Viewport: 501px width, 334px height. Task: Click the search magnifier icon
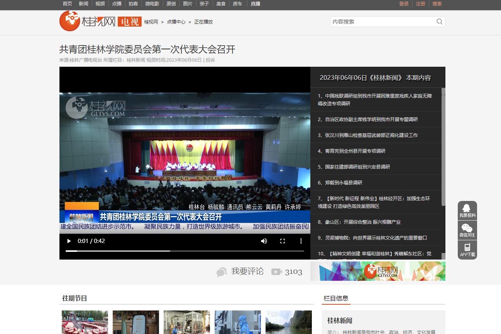tap(439, 22)
